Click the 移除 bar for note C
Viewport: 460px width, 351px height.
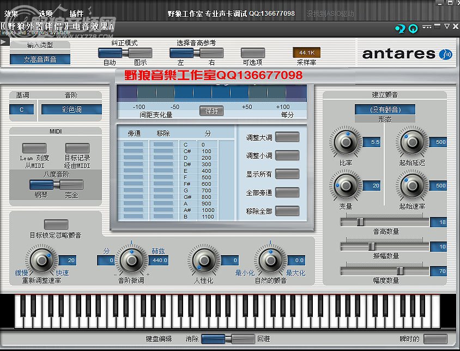tap(163, 144)
